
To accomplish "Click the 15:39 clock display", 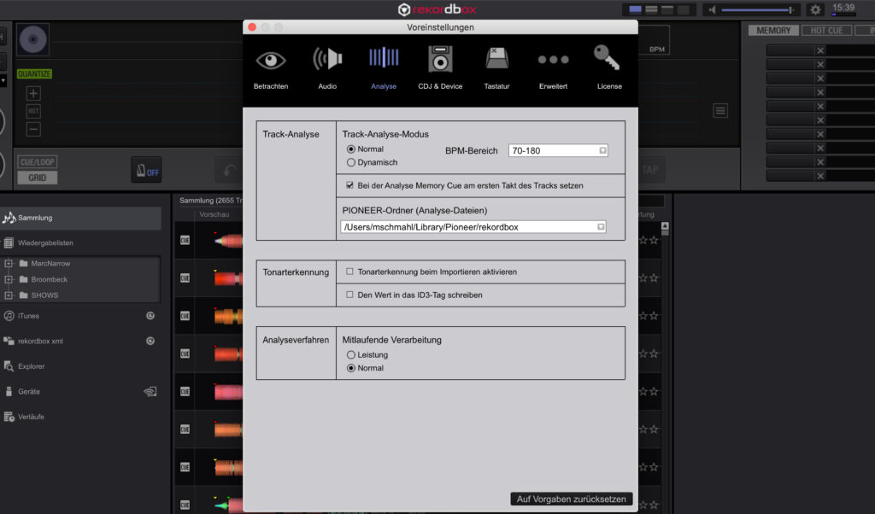I will [843, 8].
